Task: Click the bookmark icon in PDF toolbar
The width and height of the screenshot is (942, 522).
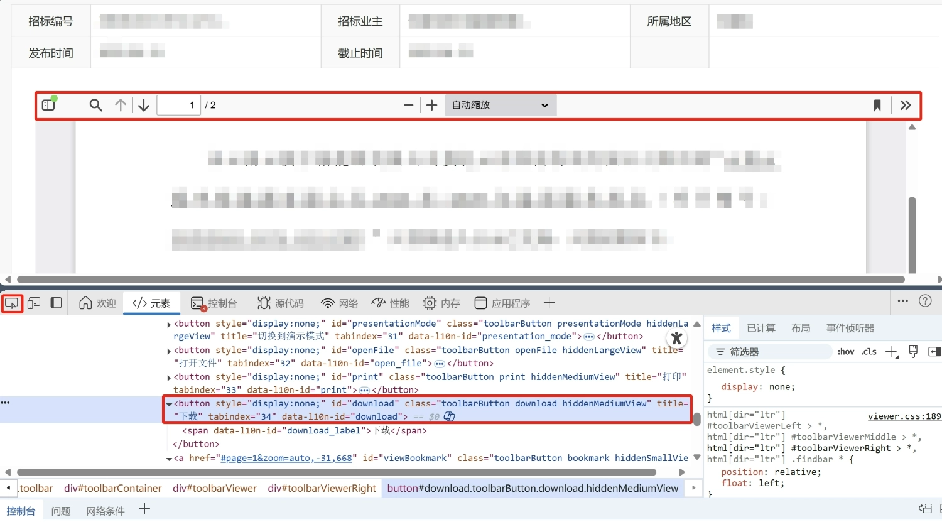Action: (877, 105)
